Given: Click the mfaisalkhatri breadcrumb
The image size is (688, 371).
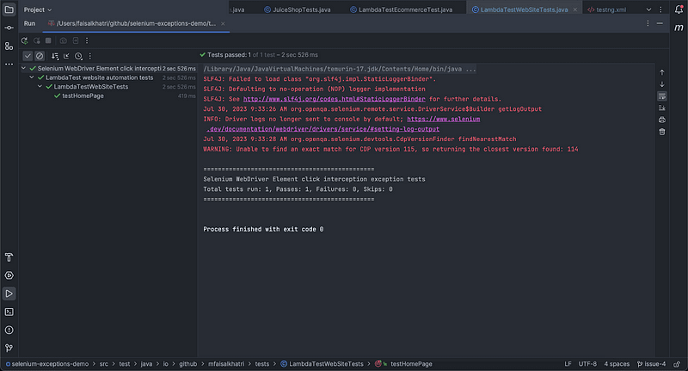Looking at the screenshot, I should 226,364.
